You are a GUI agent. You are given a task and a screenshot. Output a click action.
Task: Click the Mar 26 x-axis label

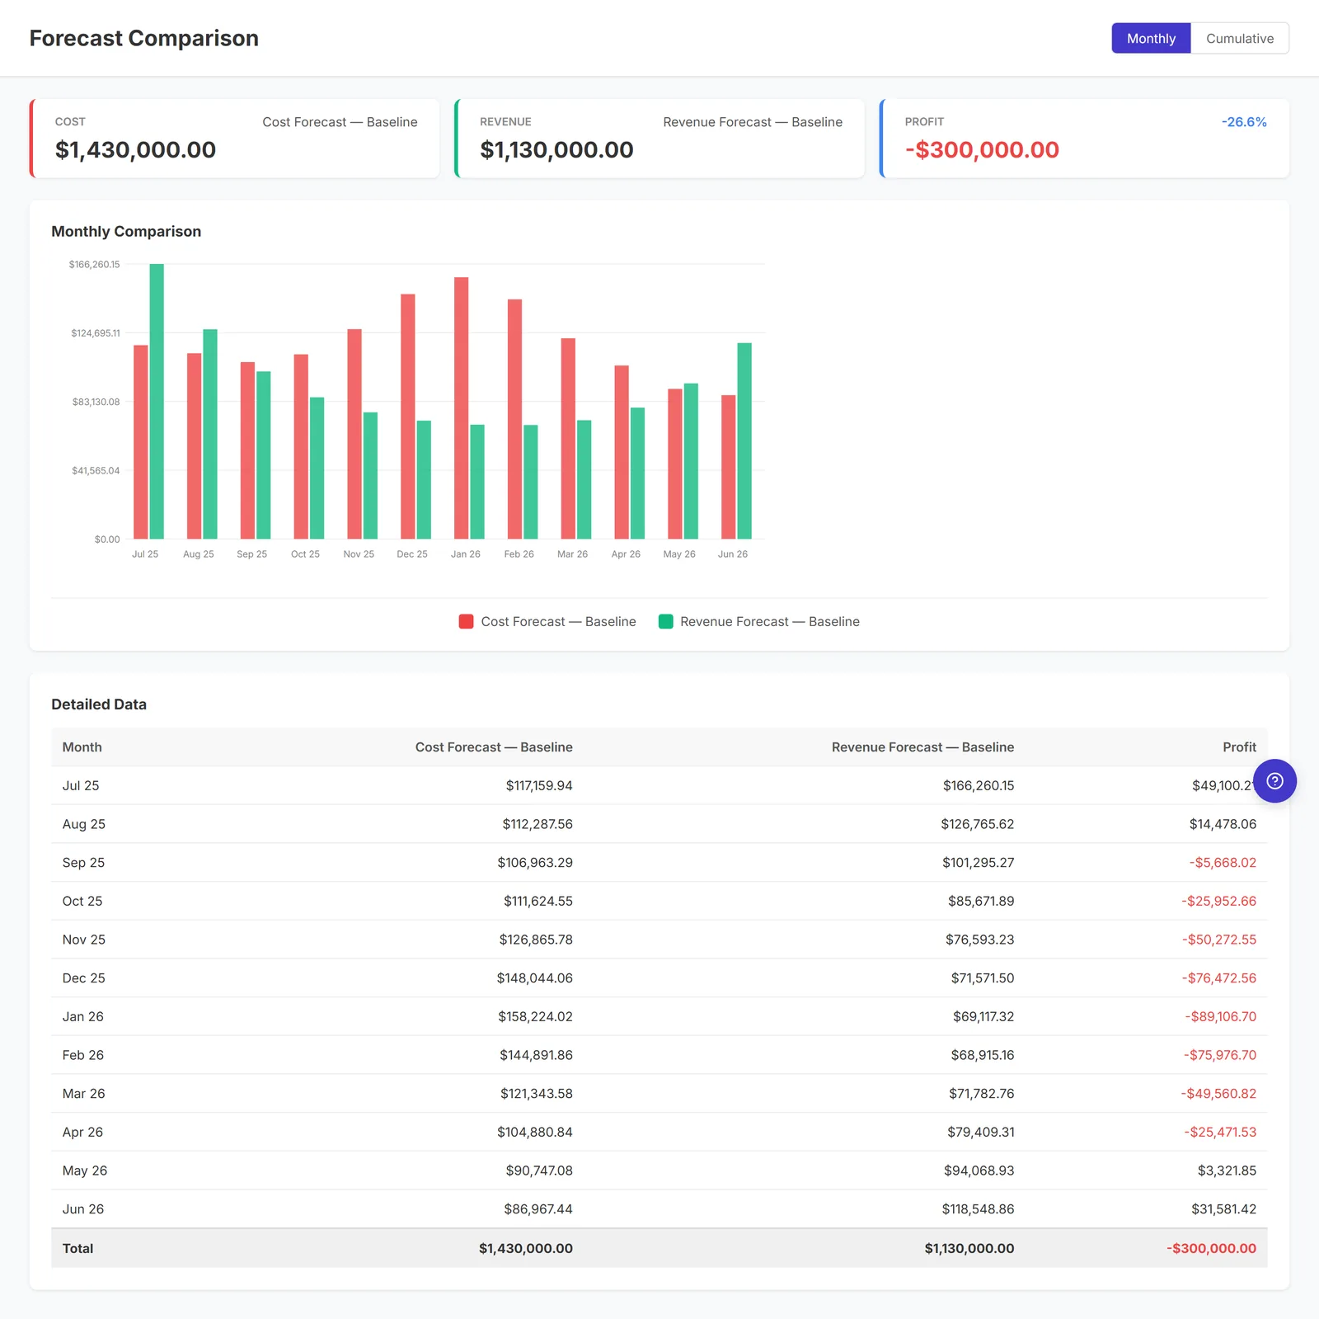(x=572, y=554)
